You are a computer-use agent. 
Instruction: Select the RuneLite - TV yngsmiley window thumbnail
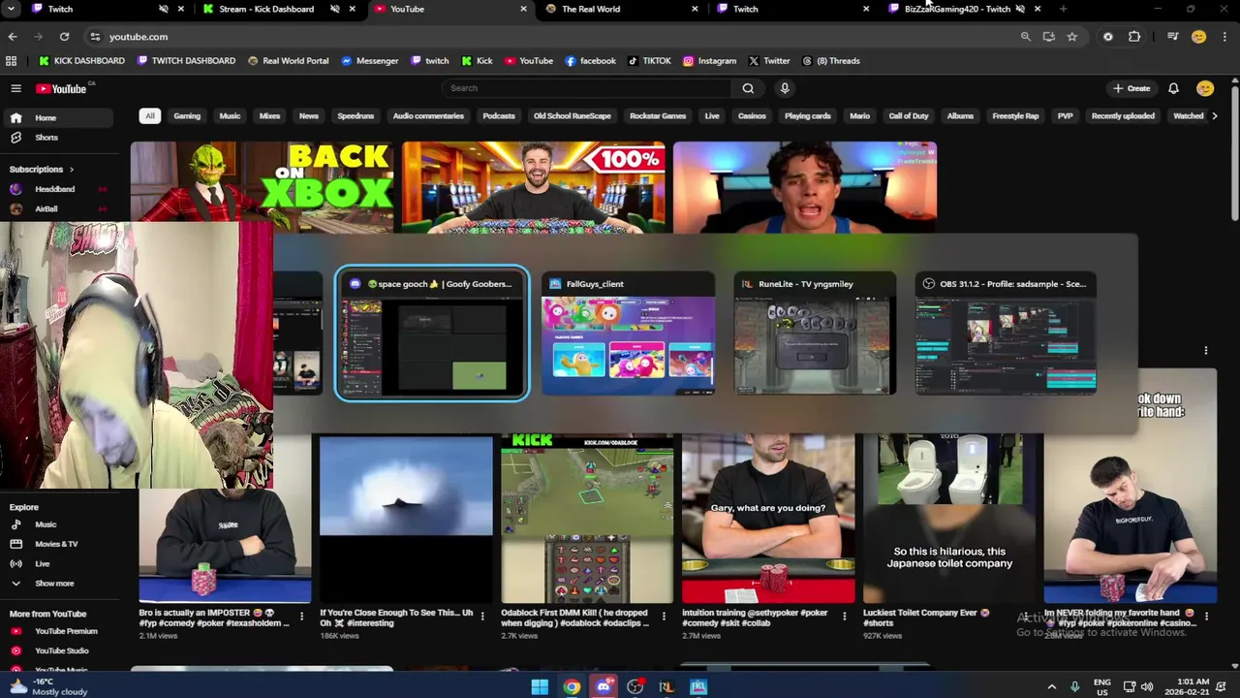pos(815,334)
